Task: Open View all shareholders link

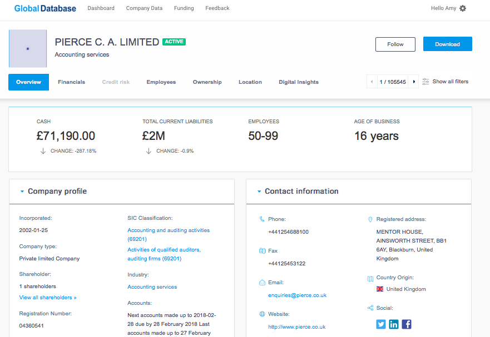Action: [48, 298]
